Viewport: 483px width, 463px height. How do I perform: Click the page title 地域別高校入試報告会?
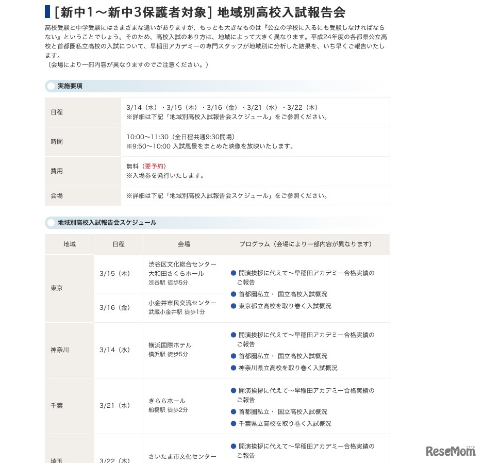tap(281, 12)
